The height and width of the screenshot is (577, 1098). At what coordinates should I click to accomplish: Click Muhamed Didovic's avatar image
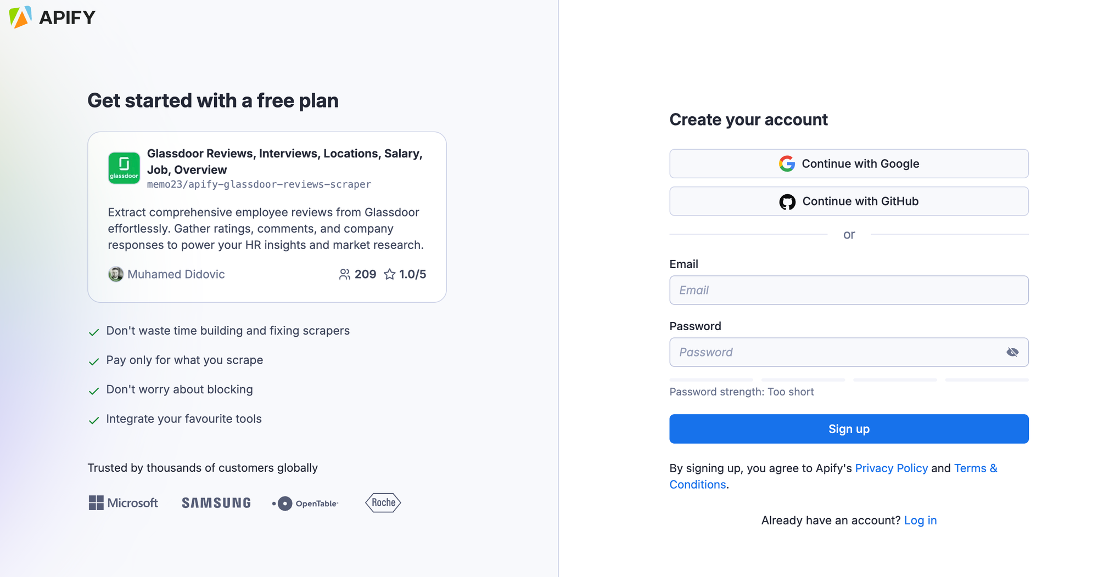(116, 274)
